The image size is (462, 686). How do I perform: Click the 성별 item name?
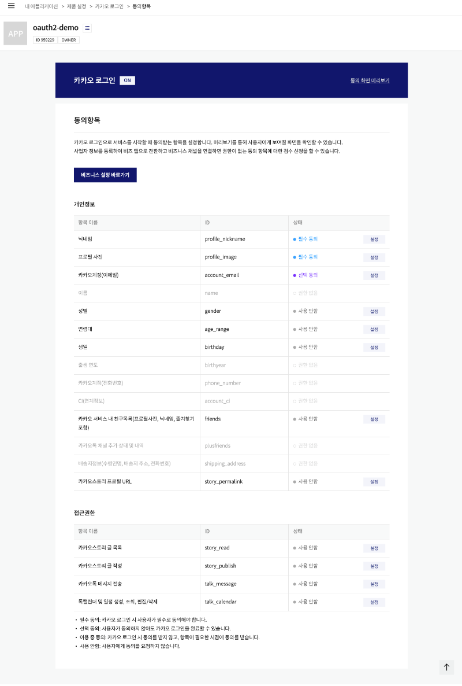pyautogui.click(x=83, y=311)
